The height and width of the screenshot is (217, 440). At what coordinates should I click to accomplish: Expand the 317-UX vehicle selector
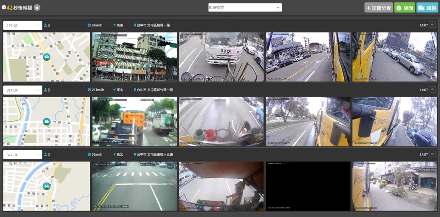click(x=22, y=90)
